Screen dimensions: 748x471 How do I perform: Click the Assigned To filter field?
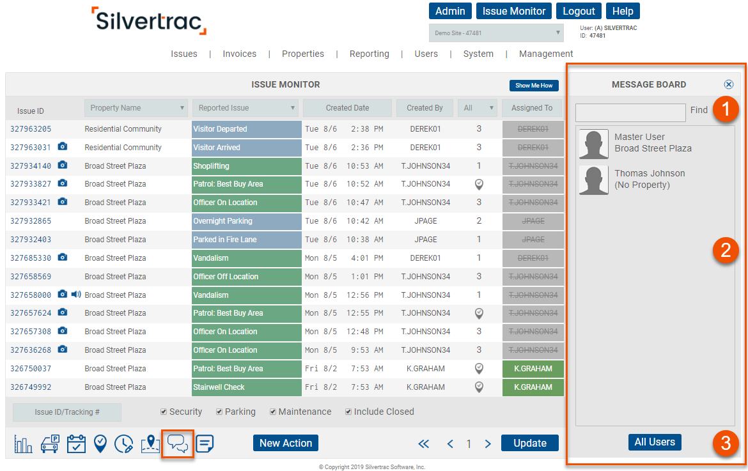click(x=532, y=108)
